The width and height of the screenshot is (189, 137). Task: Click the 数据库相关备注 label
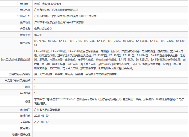pos(21,134)
